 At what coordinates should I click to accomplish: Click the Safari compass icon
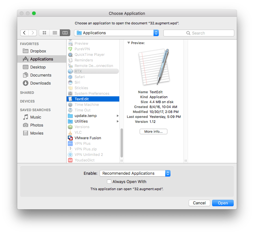click(x=70, y=77)
